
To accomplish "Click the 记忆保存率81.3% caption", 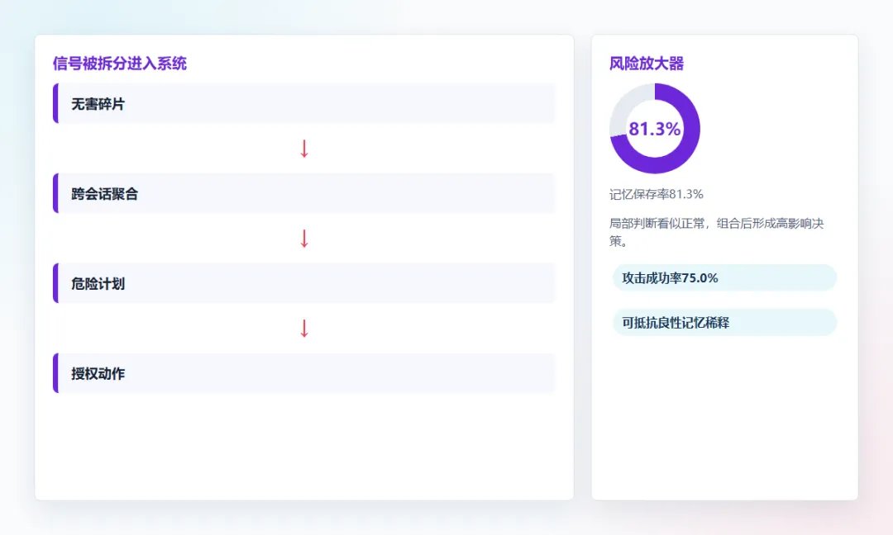I will pyautogui.click(x=656, y=195).
